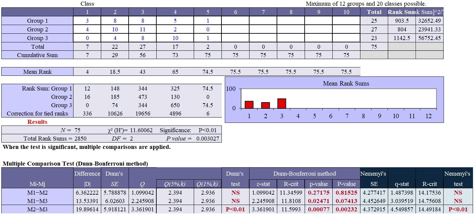This screenshot has width=474, height=214.
Task: Click mean rank value 43
Action: tap(143, 72)
